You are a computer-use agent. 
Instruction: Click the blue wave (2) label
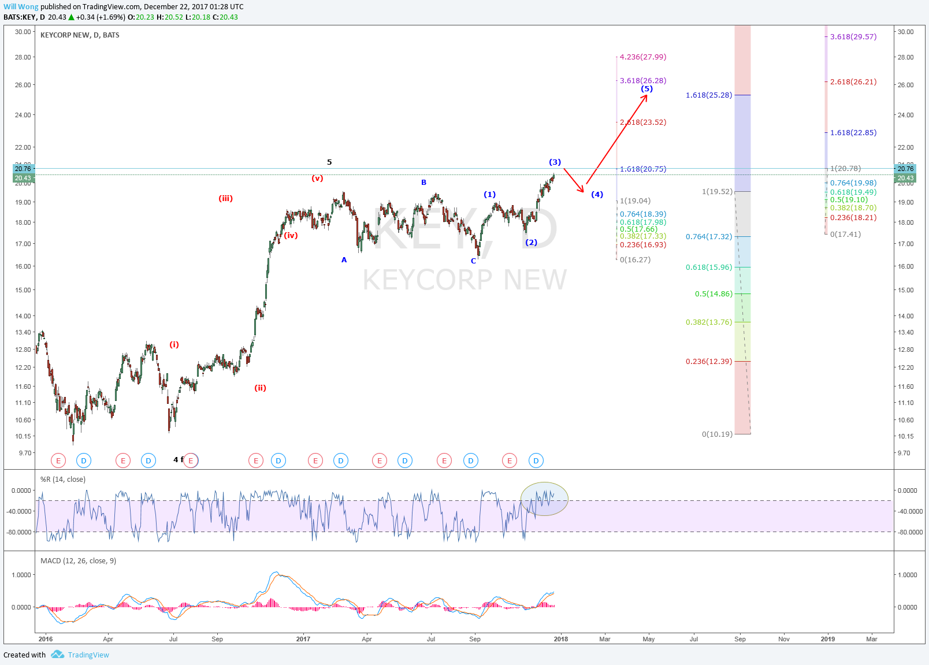(531, 242)
